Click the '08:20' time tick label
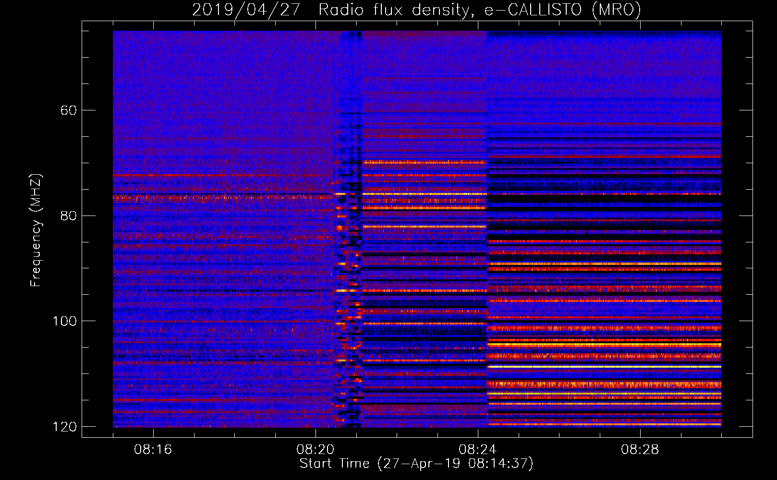The width and height of the screenshot is (777, 480). point(316,450)
